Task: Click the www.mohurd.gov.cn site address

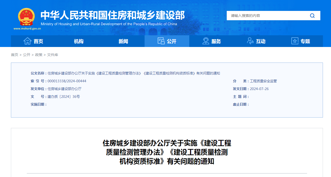Action: (x=27, y=29)
